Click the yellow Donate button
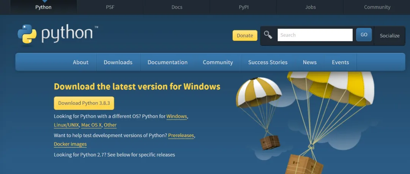 click(x=245, y=36)
